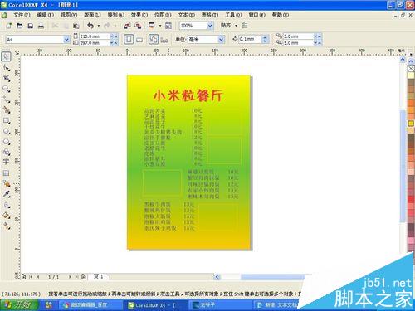Select the Eyedropper tool
Viewport: 415px width, 311px height.
tap(7, 194)
